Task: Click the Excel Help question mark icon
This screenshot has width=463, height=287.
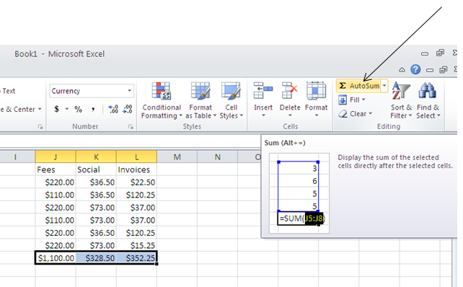Action: coord(415,70)
